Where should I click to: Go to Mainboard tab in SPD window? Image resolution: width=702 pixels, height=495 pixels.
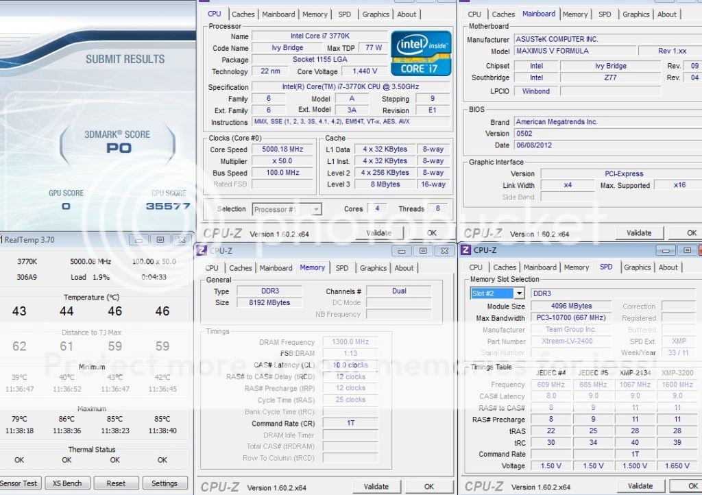[540, 267]
